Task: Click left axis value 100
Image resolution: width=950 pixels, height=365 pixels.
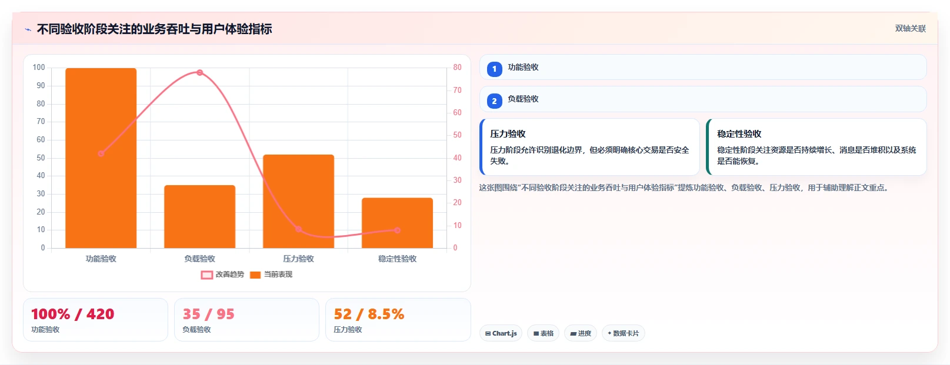Action: 39,68
